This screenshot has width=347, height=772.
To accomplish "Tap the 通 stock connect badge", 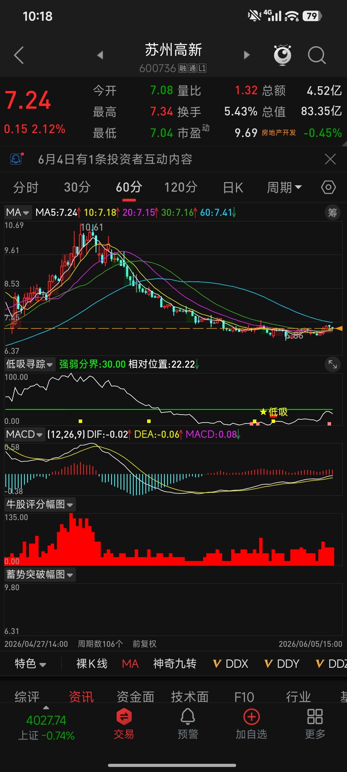I will pyautogui.click(x=192, y=68).
